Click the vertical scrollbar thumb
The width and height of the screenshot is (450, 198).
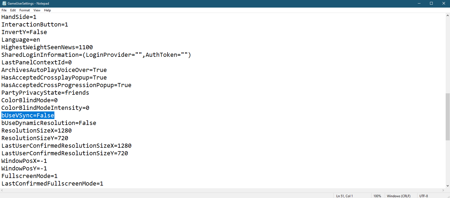448,117
